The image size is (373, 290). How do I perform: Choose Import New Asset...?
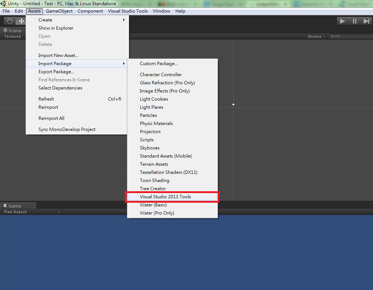coord(77,55)
